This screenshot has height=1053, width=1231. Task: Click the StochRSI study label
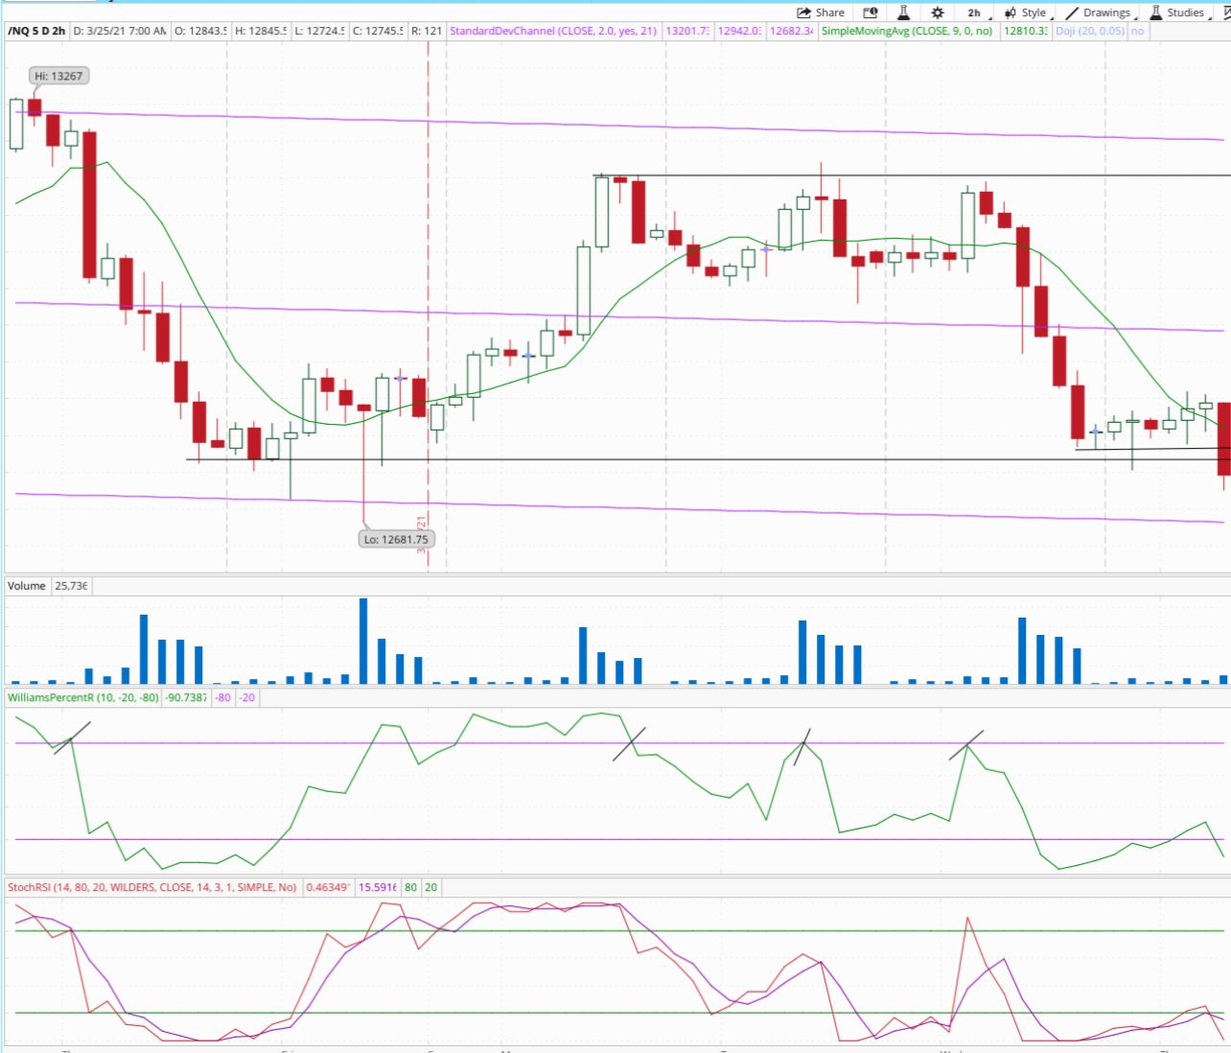pyautogui.click(x=152, y=887)
